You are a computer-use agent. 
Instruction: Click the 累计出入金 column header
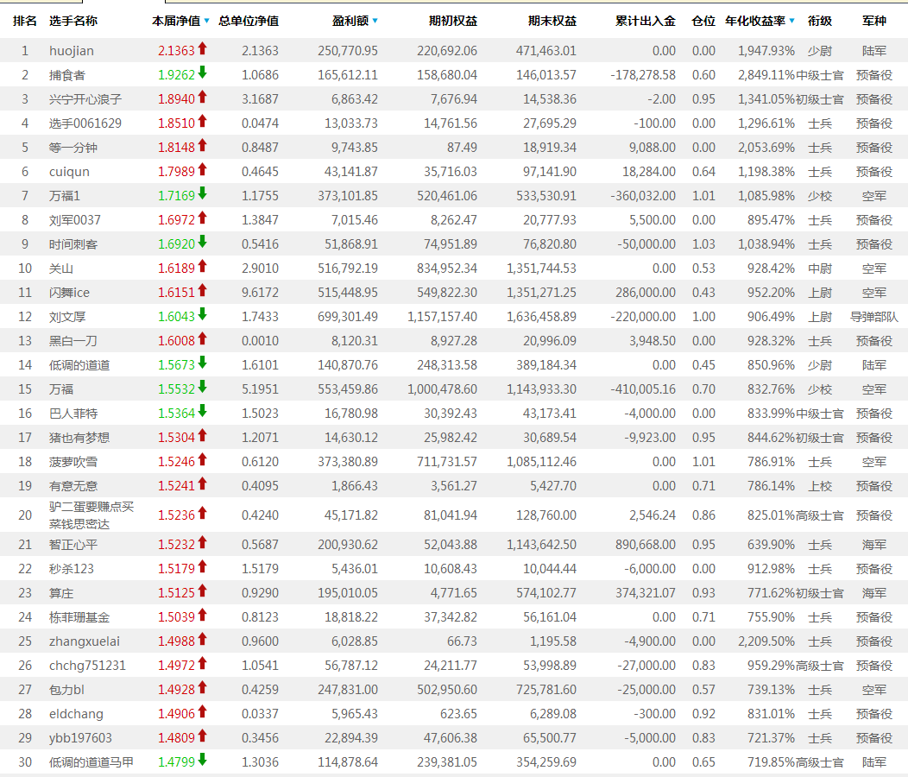tap(645, 22)
